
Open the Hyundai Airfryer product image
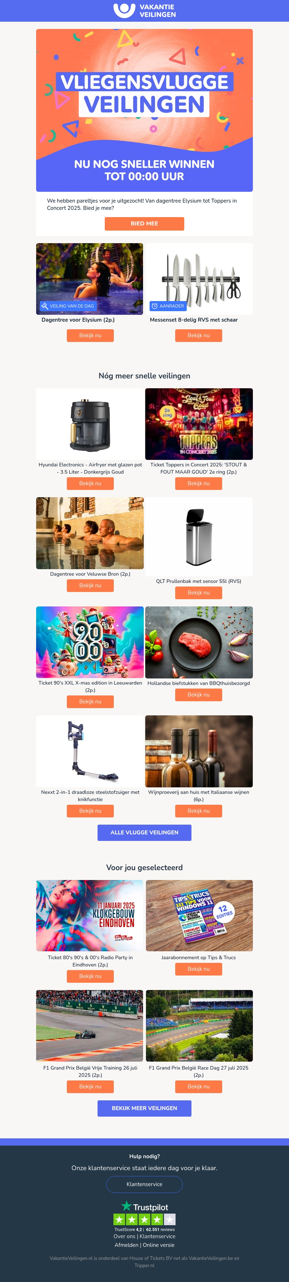coord(90,424)
